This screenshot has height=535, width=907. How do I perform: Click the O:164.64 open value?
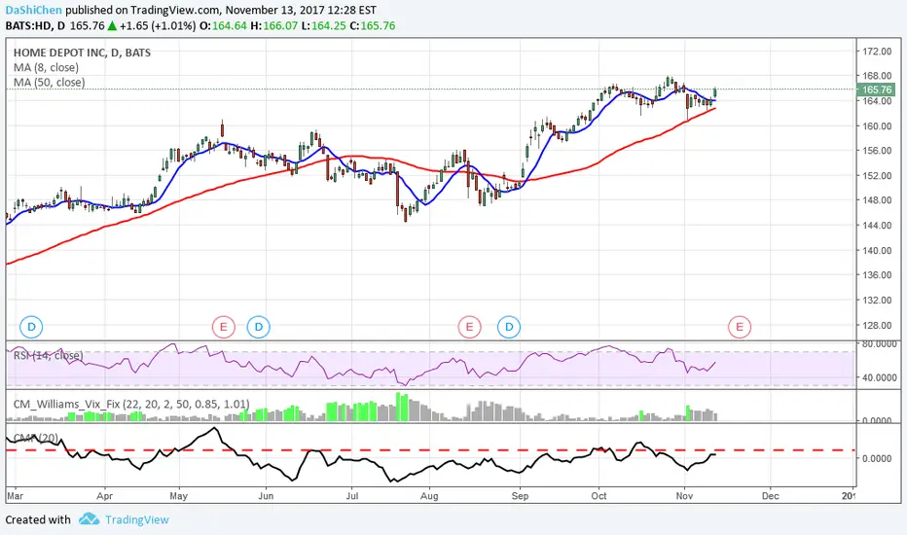coord(223,26)
